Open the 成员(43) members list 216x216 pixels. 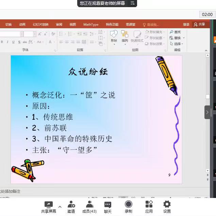coord(89,207)
